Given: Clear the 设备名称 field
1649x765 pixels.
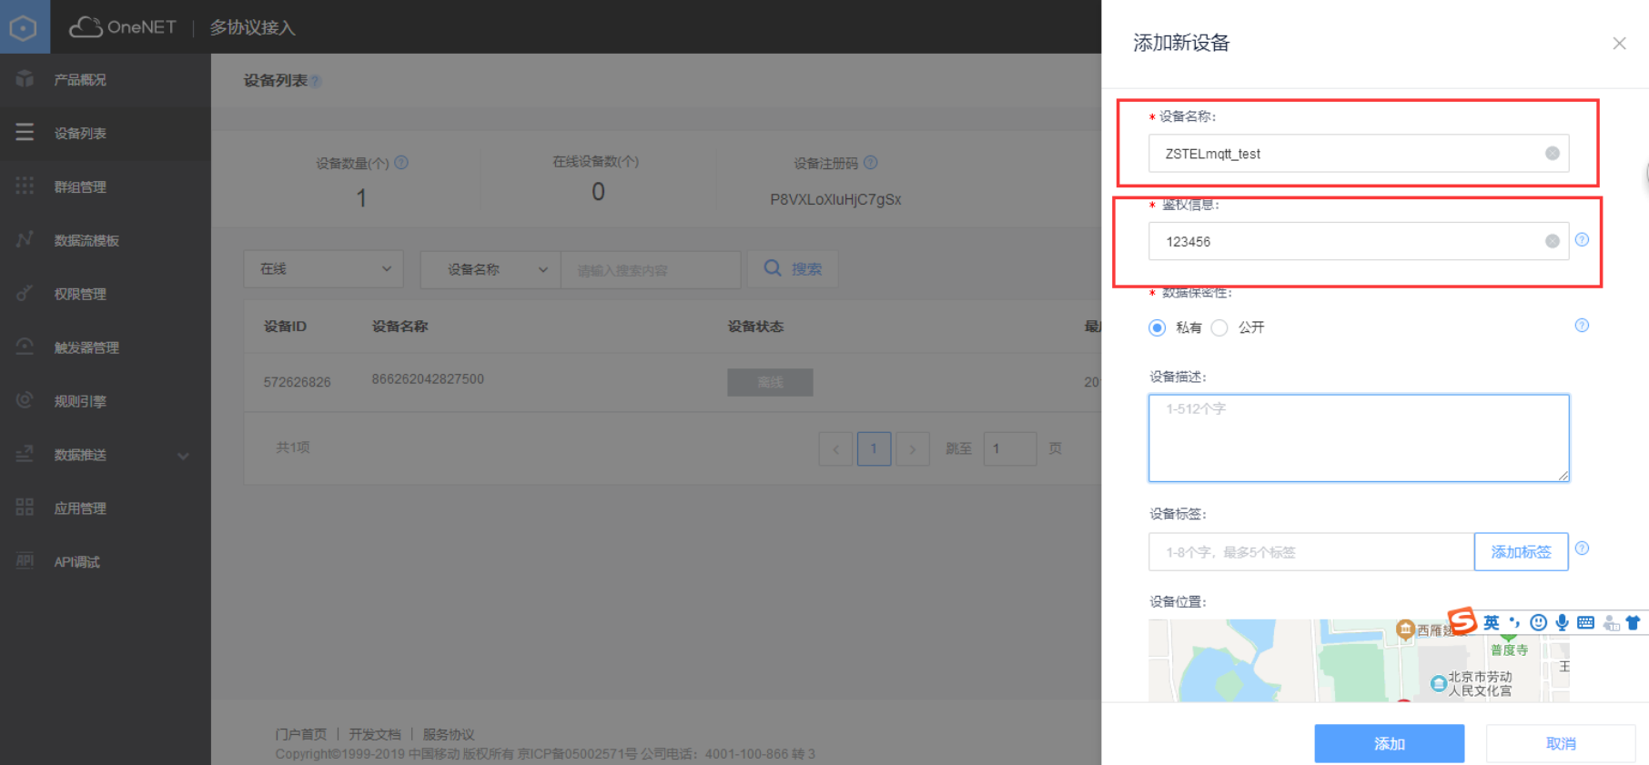Looking at the screenshot, I should click(1553, 154).
